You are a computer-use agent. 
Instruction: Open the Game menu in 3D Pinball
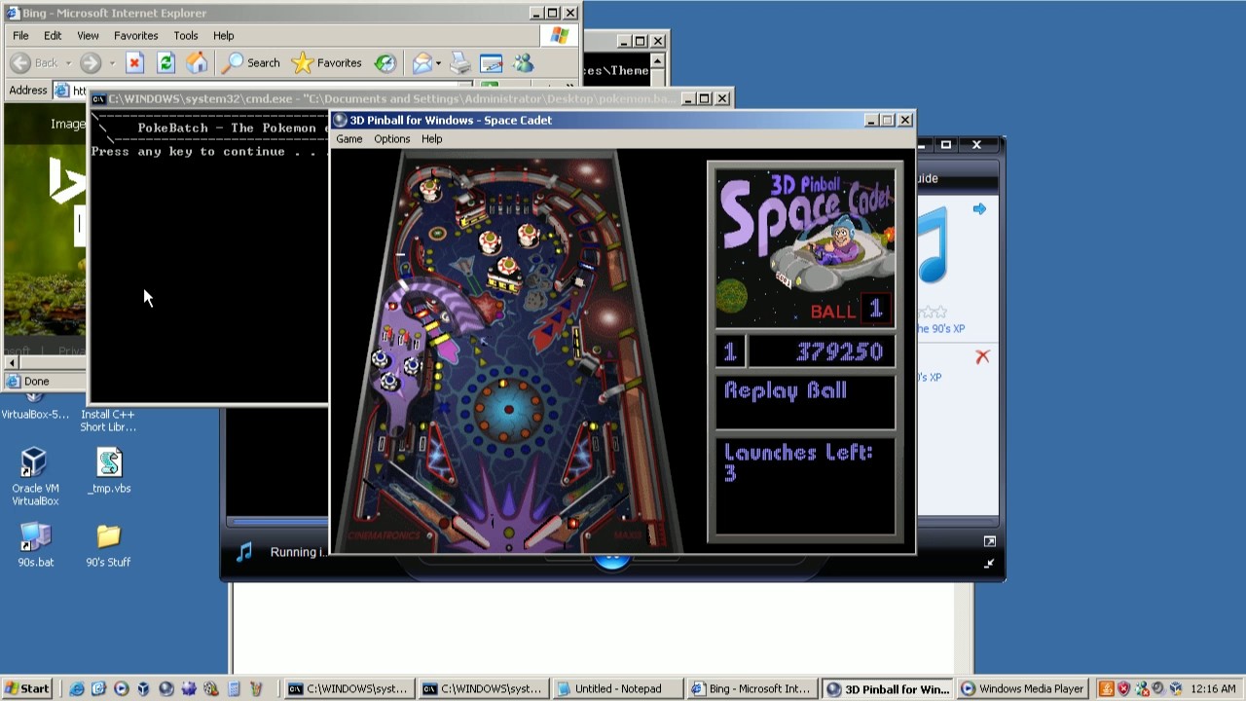(348, 139)
